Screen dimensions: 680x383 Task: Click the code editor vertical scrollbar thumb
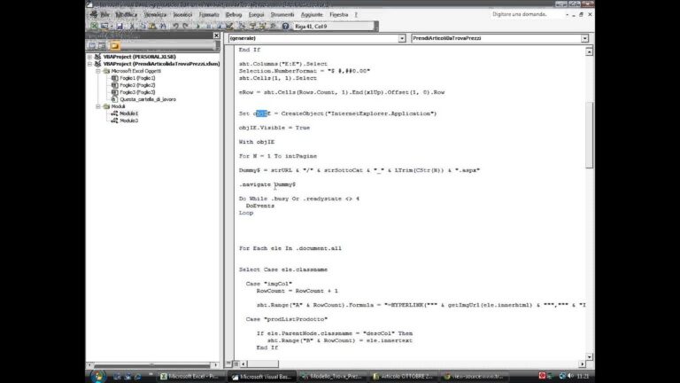[x=589, y=135]
